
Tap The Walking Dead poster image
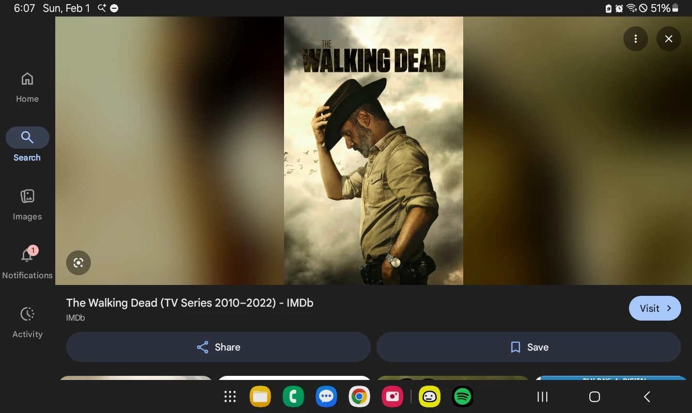[x=373, y=150]
